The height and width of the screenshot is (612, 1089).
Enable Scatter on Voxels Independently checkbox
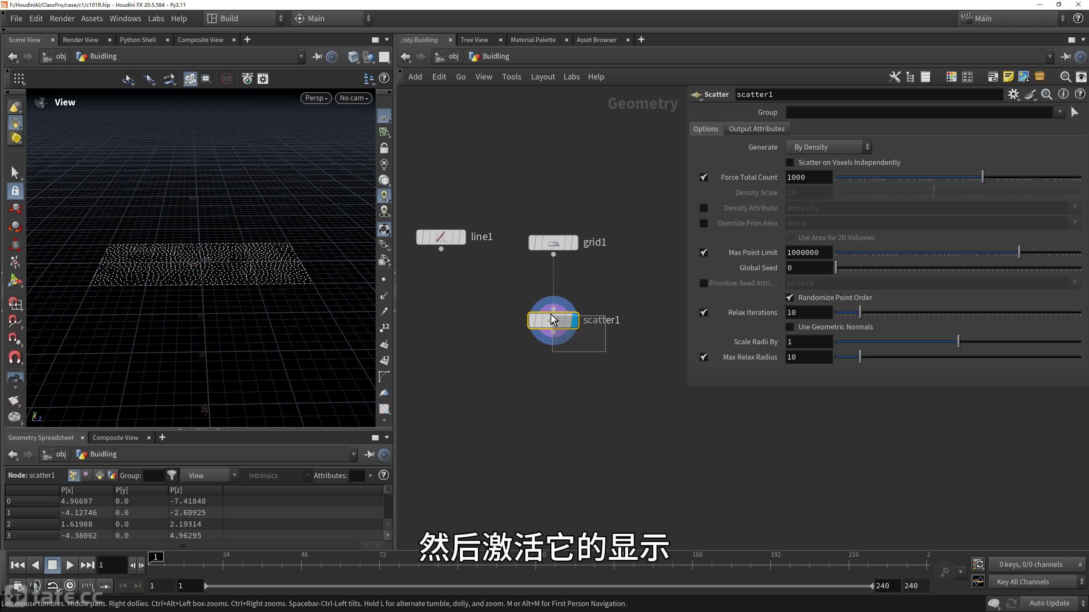point(790,162)
